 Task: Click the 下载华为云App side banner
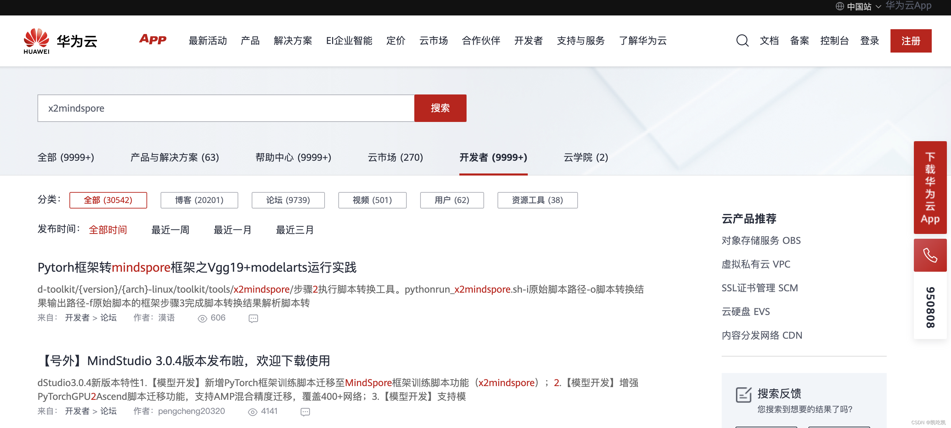(x=930, y=188)
